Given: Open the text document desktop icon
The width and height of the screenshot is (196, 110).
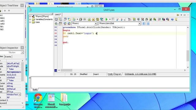Looking at the screenshot, I should click(x=51, y=101).
